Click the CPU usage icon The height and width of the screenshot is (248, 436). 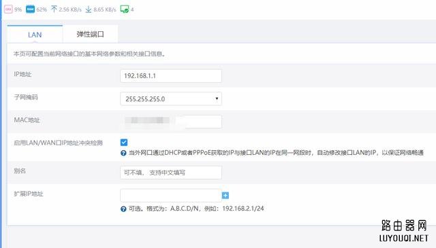tap(8, 9)
